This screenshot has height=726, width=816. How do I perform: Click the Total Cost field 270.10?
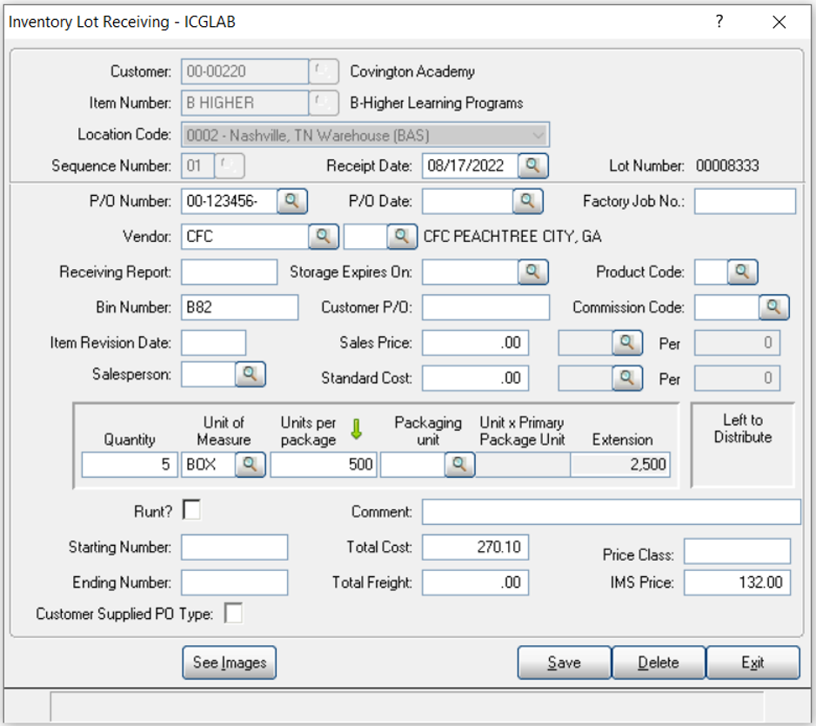[475, 548]
